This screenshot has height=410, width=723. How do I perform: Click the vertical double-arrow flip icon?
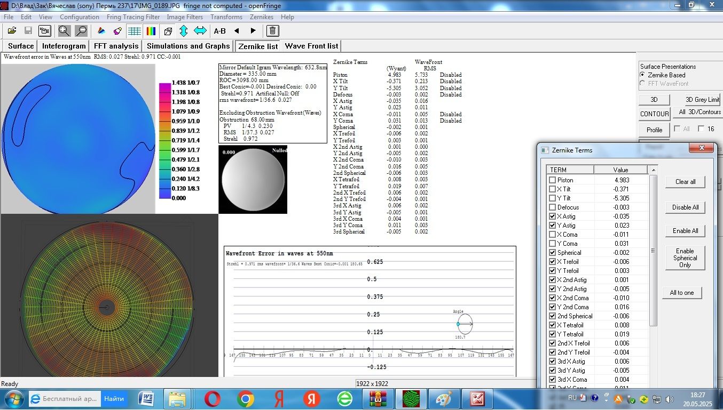click(184, 31)
